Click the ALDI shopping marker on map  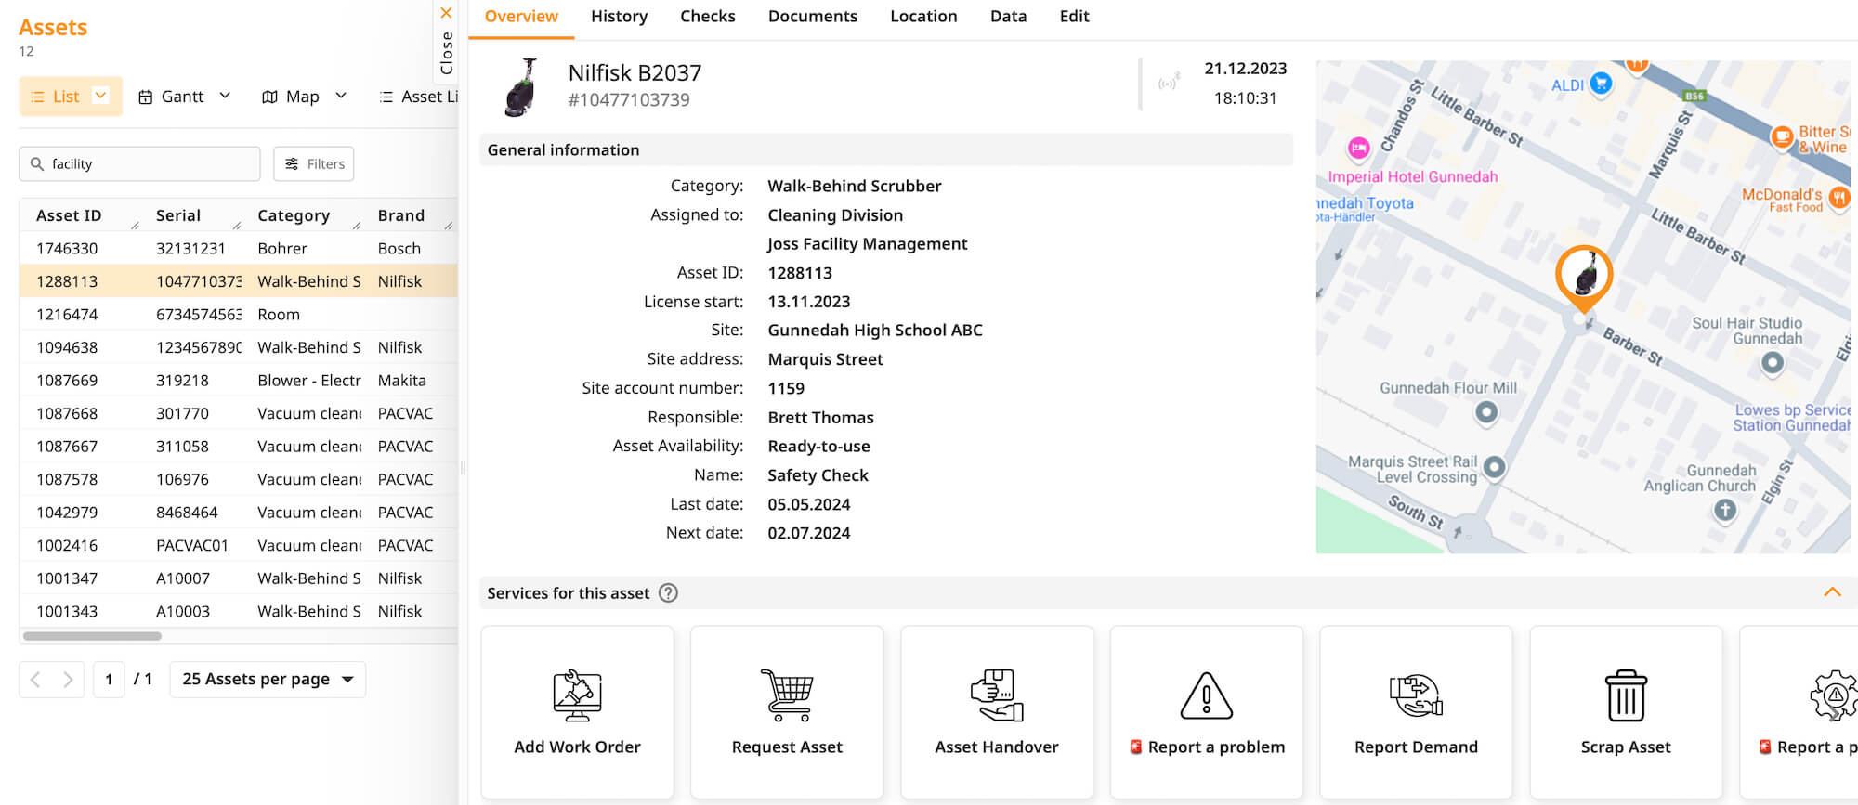(x=1600, y=84)
